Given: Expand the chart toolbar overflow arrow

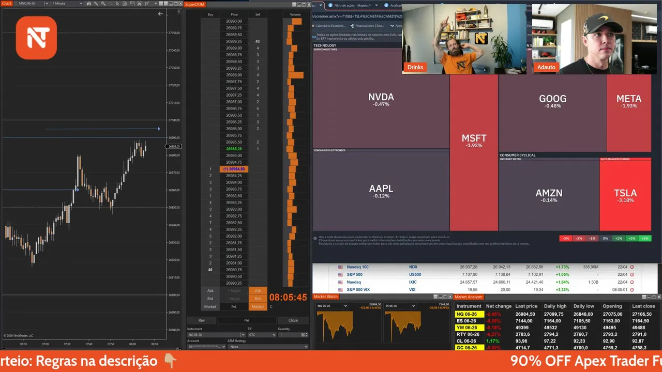Looking at the screenshot, I should pos(156,4).
